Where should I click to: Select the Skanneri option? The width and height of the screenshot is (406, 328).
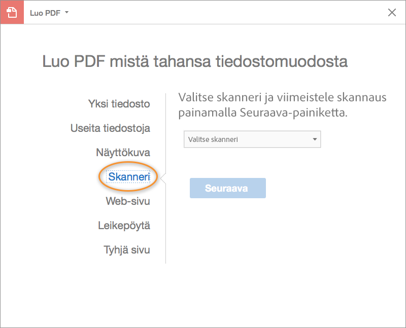coord(128,177)
